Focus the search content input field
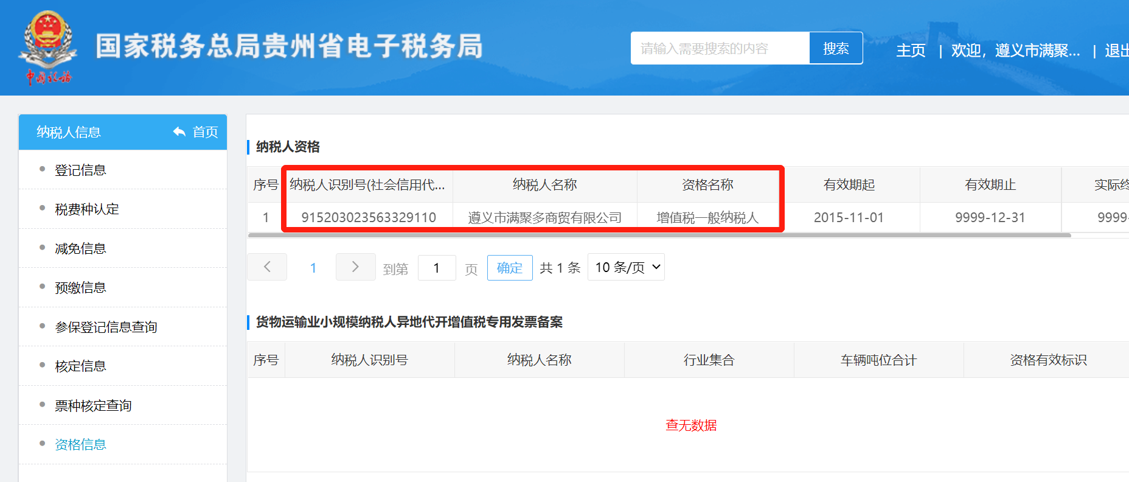This screenshot has height=482, width=1129. [x=720, y=48]
